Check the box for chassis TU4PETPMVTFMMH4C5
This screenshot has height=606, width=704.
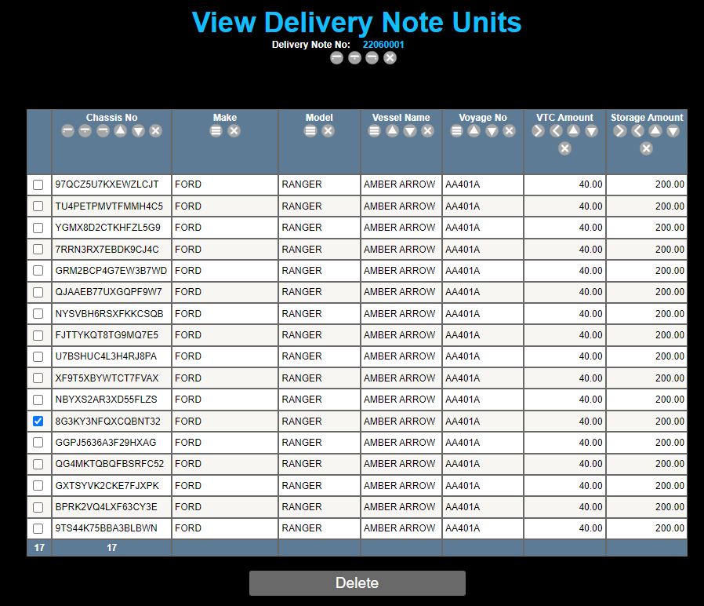[38, 206]
